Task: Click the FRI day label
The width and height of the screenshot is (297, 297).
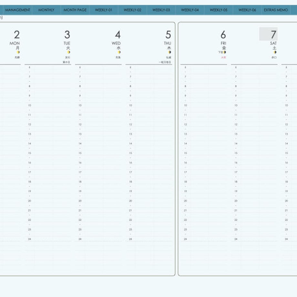Action: pyautogui.click(x=223, y=43)
